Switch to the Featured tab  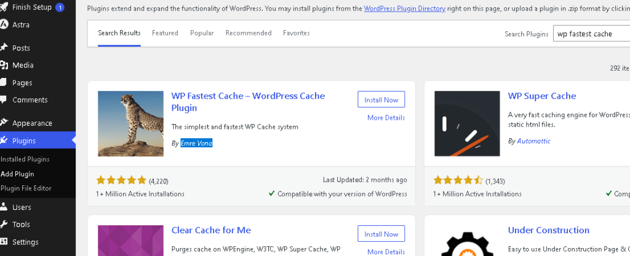point(165,33)
